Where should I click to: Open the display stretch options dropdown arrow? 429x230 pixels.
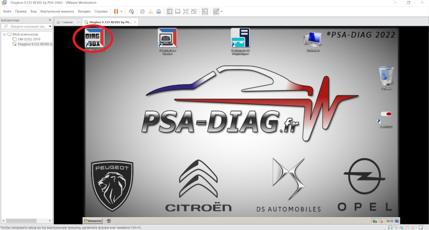pos(222,12)
